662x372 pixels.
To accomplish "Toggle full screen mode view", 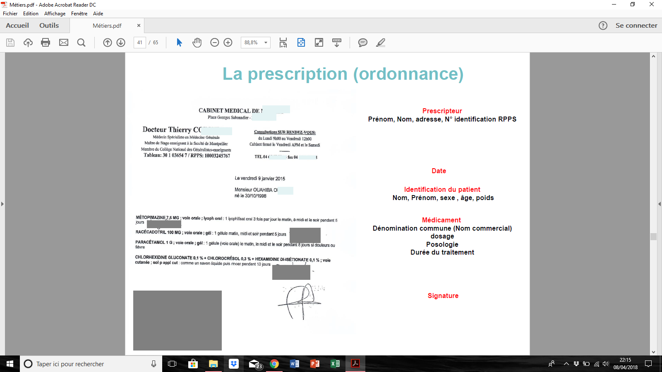I will pyautogui.click(x=319, y=43).
